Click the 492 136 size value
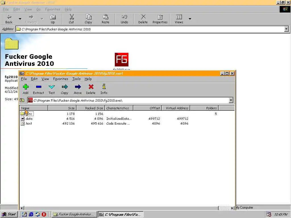291x218 pixels. (x=68, y=123)
